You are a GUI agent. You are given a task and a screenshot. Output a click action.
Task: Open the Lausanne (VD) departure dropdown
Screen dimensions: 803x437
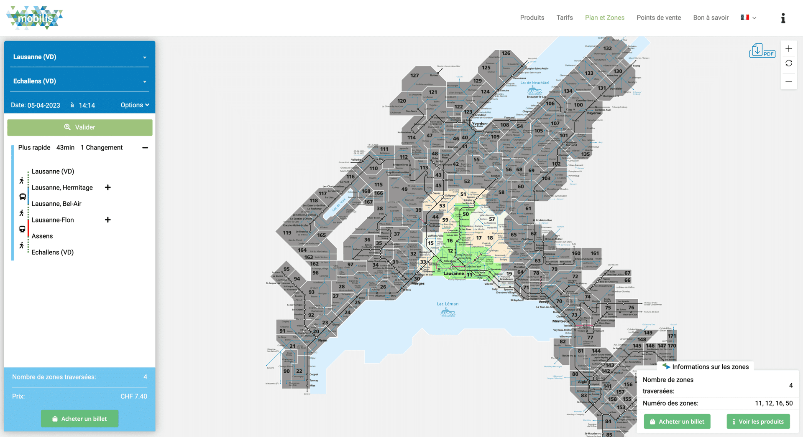79,57
